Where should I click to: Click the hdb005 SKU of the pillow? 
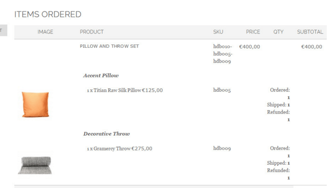pyautogui.click(x=222, y=90)
